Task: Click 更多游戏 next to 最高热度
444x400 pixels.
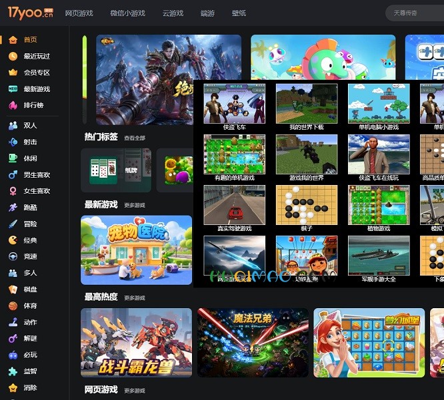Action: click(135, 298)
